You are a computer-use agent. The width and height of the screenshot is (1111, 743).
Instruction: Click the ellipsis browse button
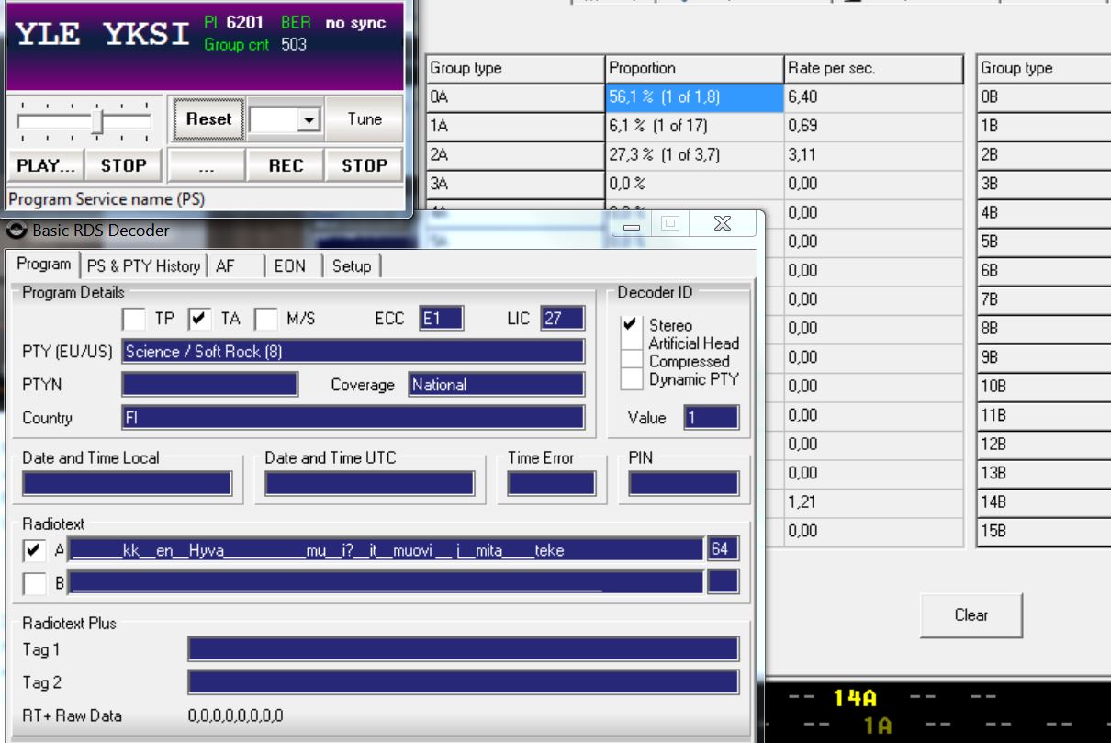(x=207, y=165)
